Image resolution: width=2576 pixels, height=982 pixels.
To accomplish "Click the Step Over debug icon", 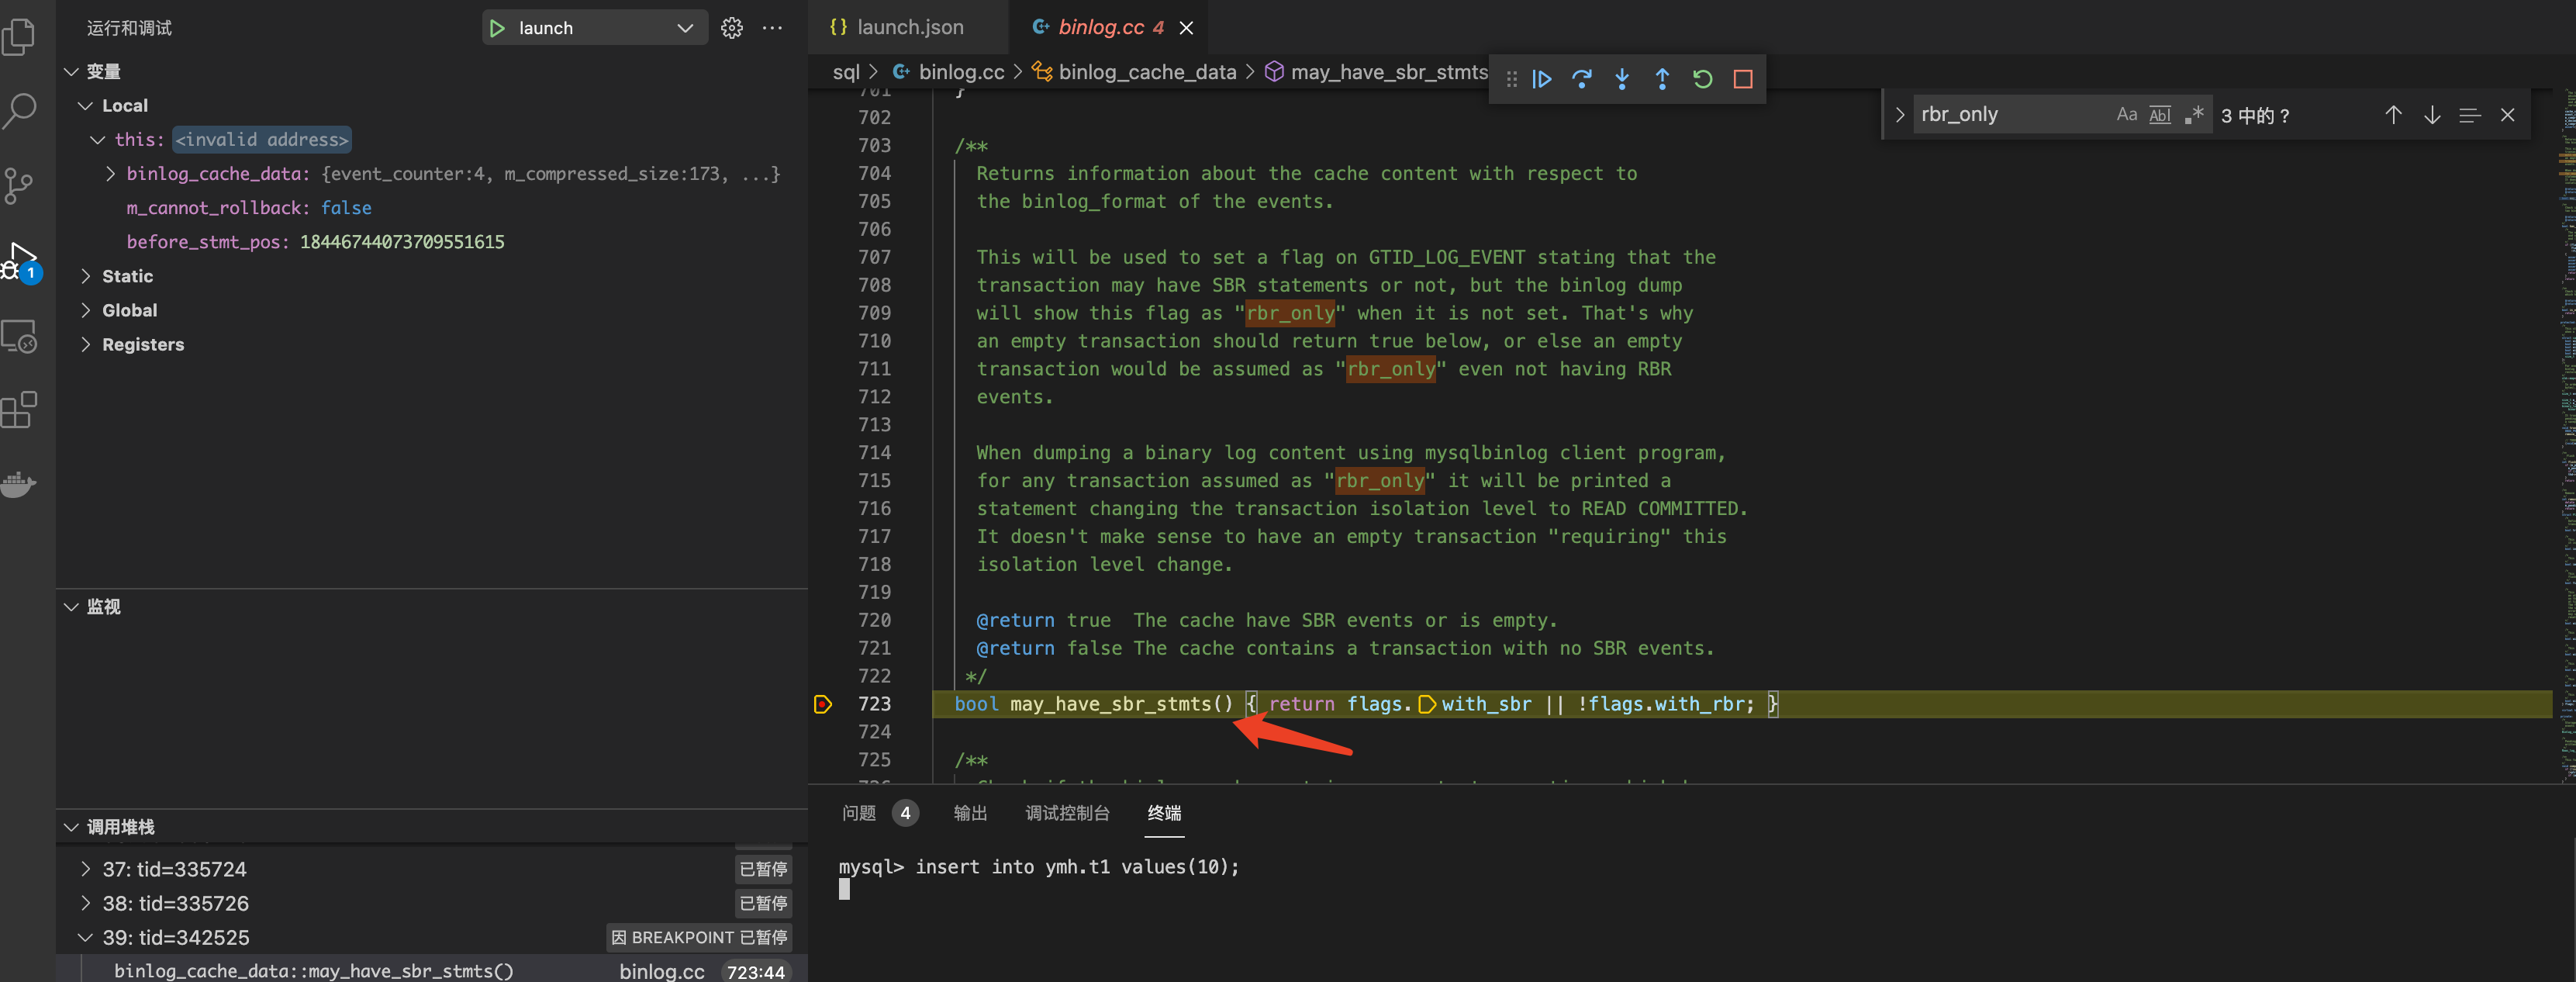I will pyautogui.click(x=1581, y=79).
